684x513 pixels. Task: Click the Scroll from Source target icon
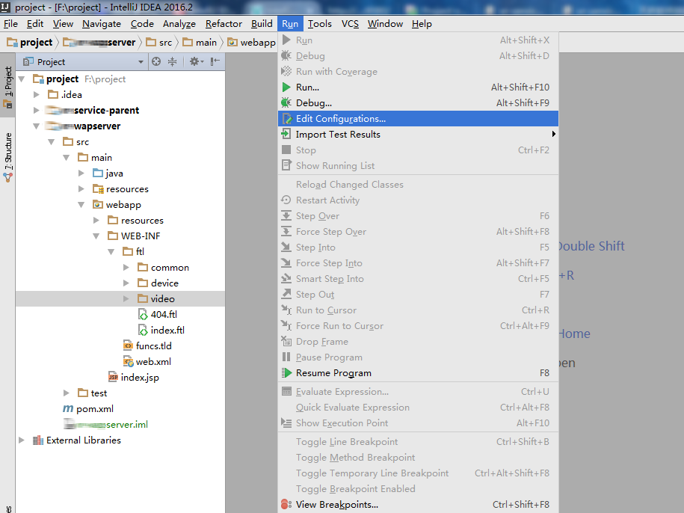click(156, 61)
